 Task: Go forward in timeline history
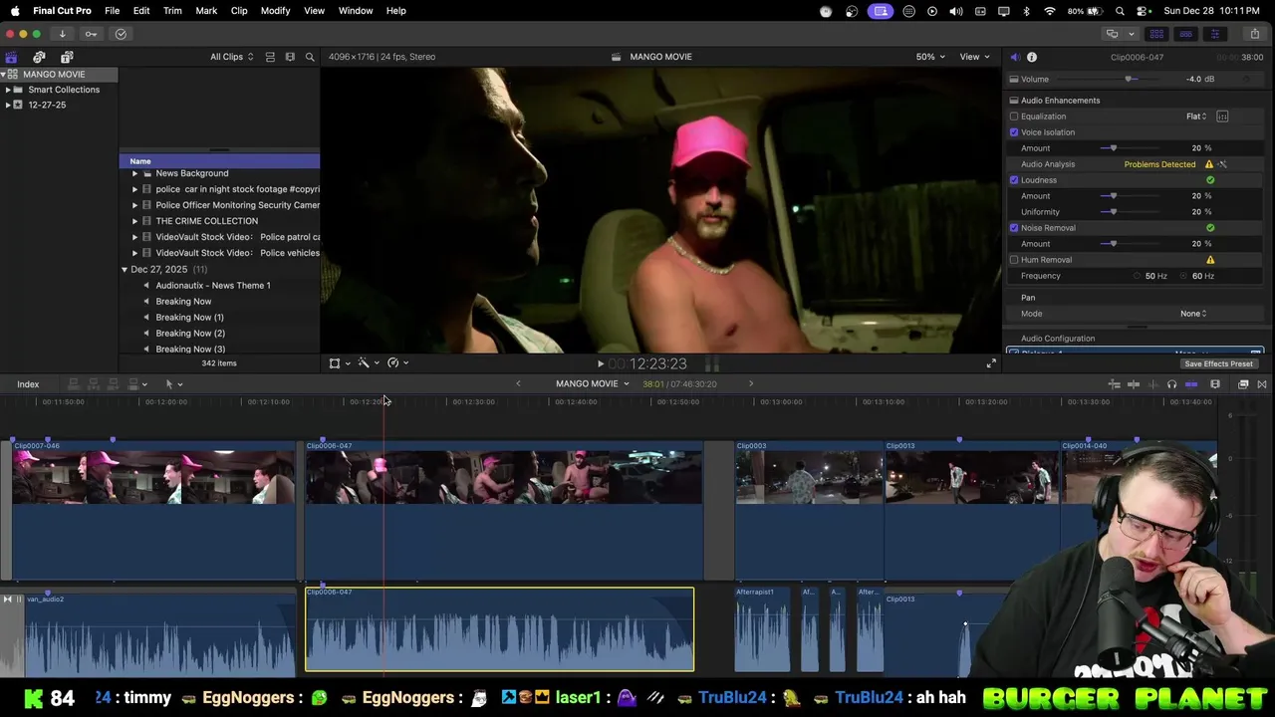pos(751,383)
